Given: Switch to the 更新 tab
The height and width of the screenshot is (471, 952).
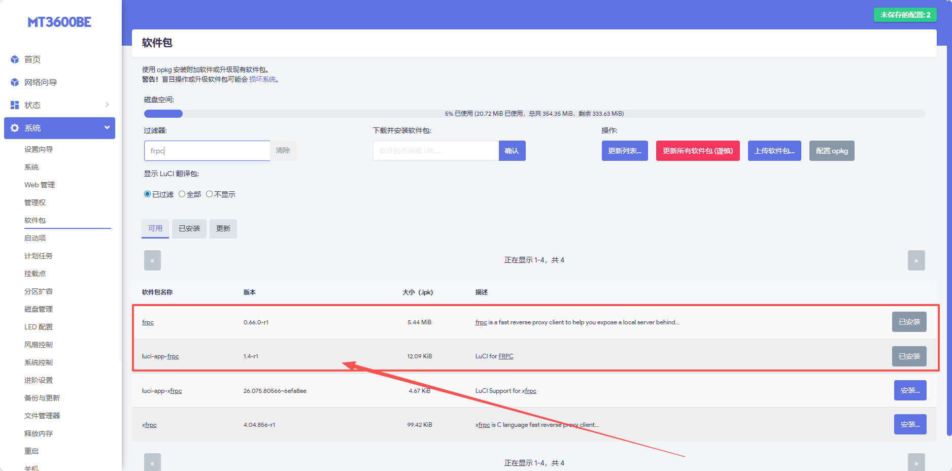Looking at the screenshot, I should tap(223, 229).
